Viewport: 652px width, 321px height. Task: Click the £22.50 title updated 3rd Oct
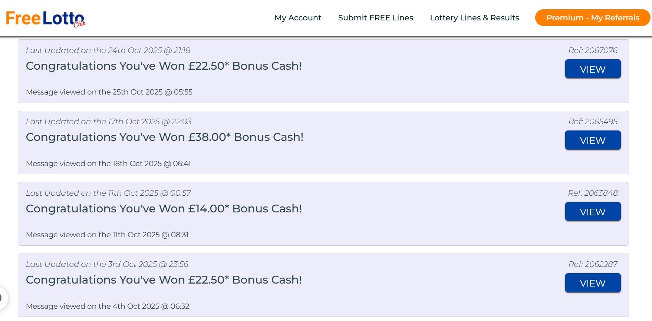pyautogui.click(x=164, y=280)
